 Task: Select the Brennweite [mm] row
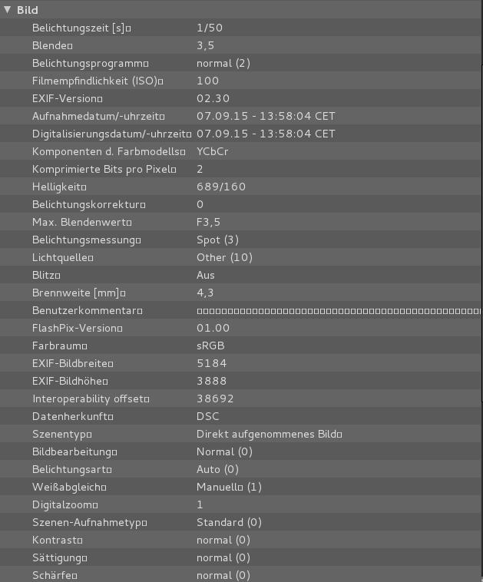coord(77,293)
